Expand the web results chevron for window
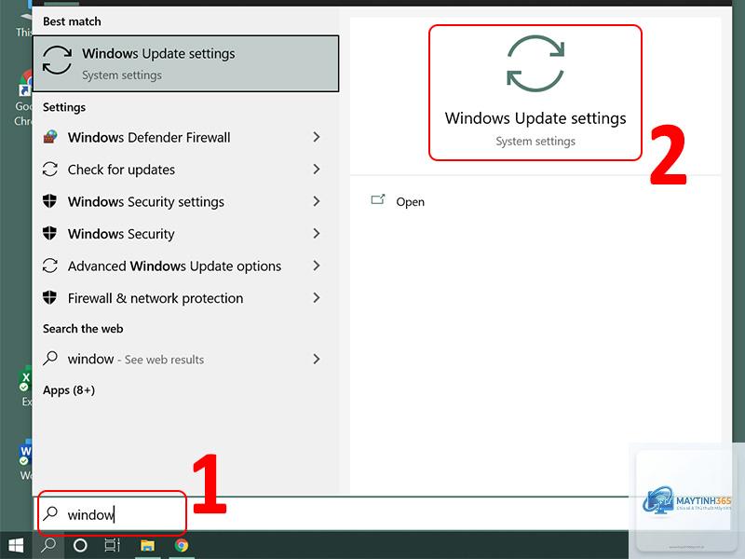 tap(317, 359)
